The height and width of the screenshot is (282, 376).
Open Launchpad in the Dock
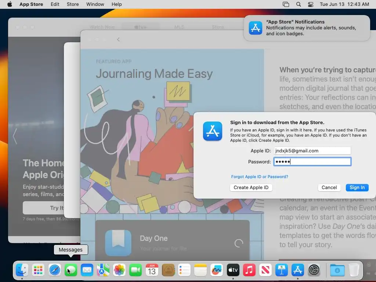click(38, 270)
